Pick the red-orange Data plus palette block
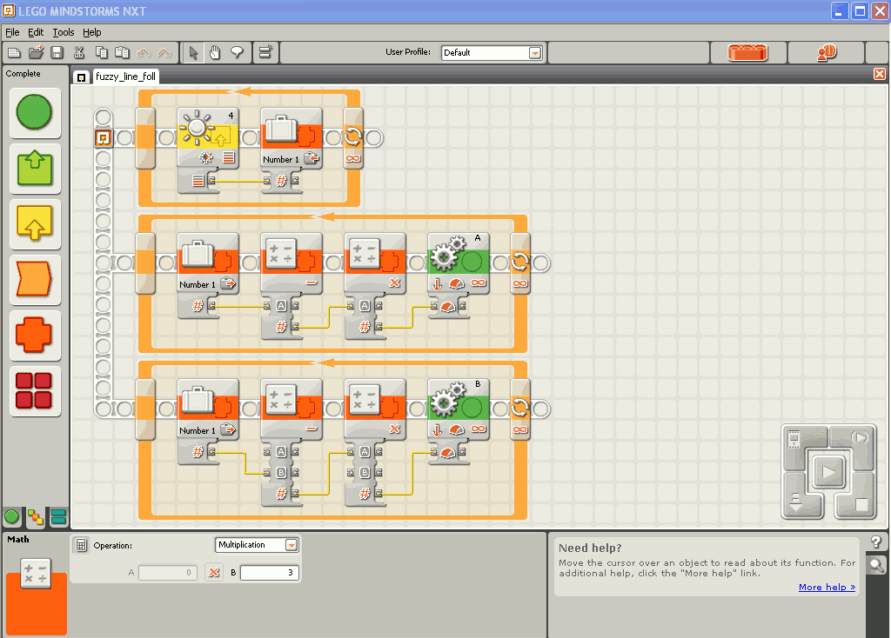The image size is (891, 638). point(34,335)
